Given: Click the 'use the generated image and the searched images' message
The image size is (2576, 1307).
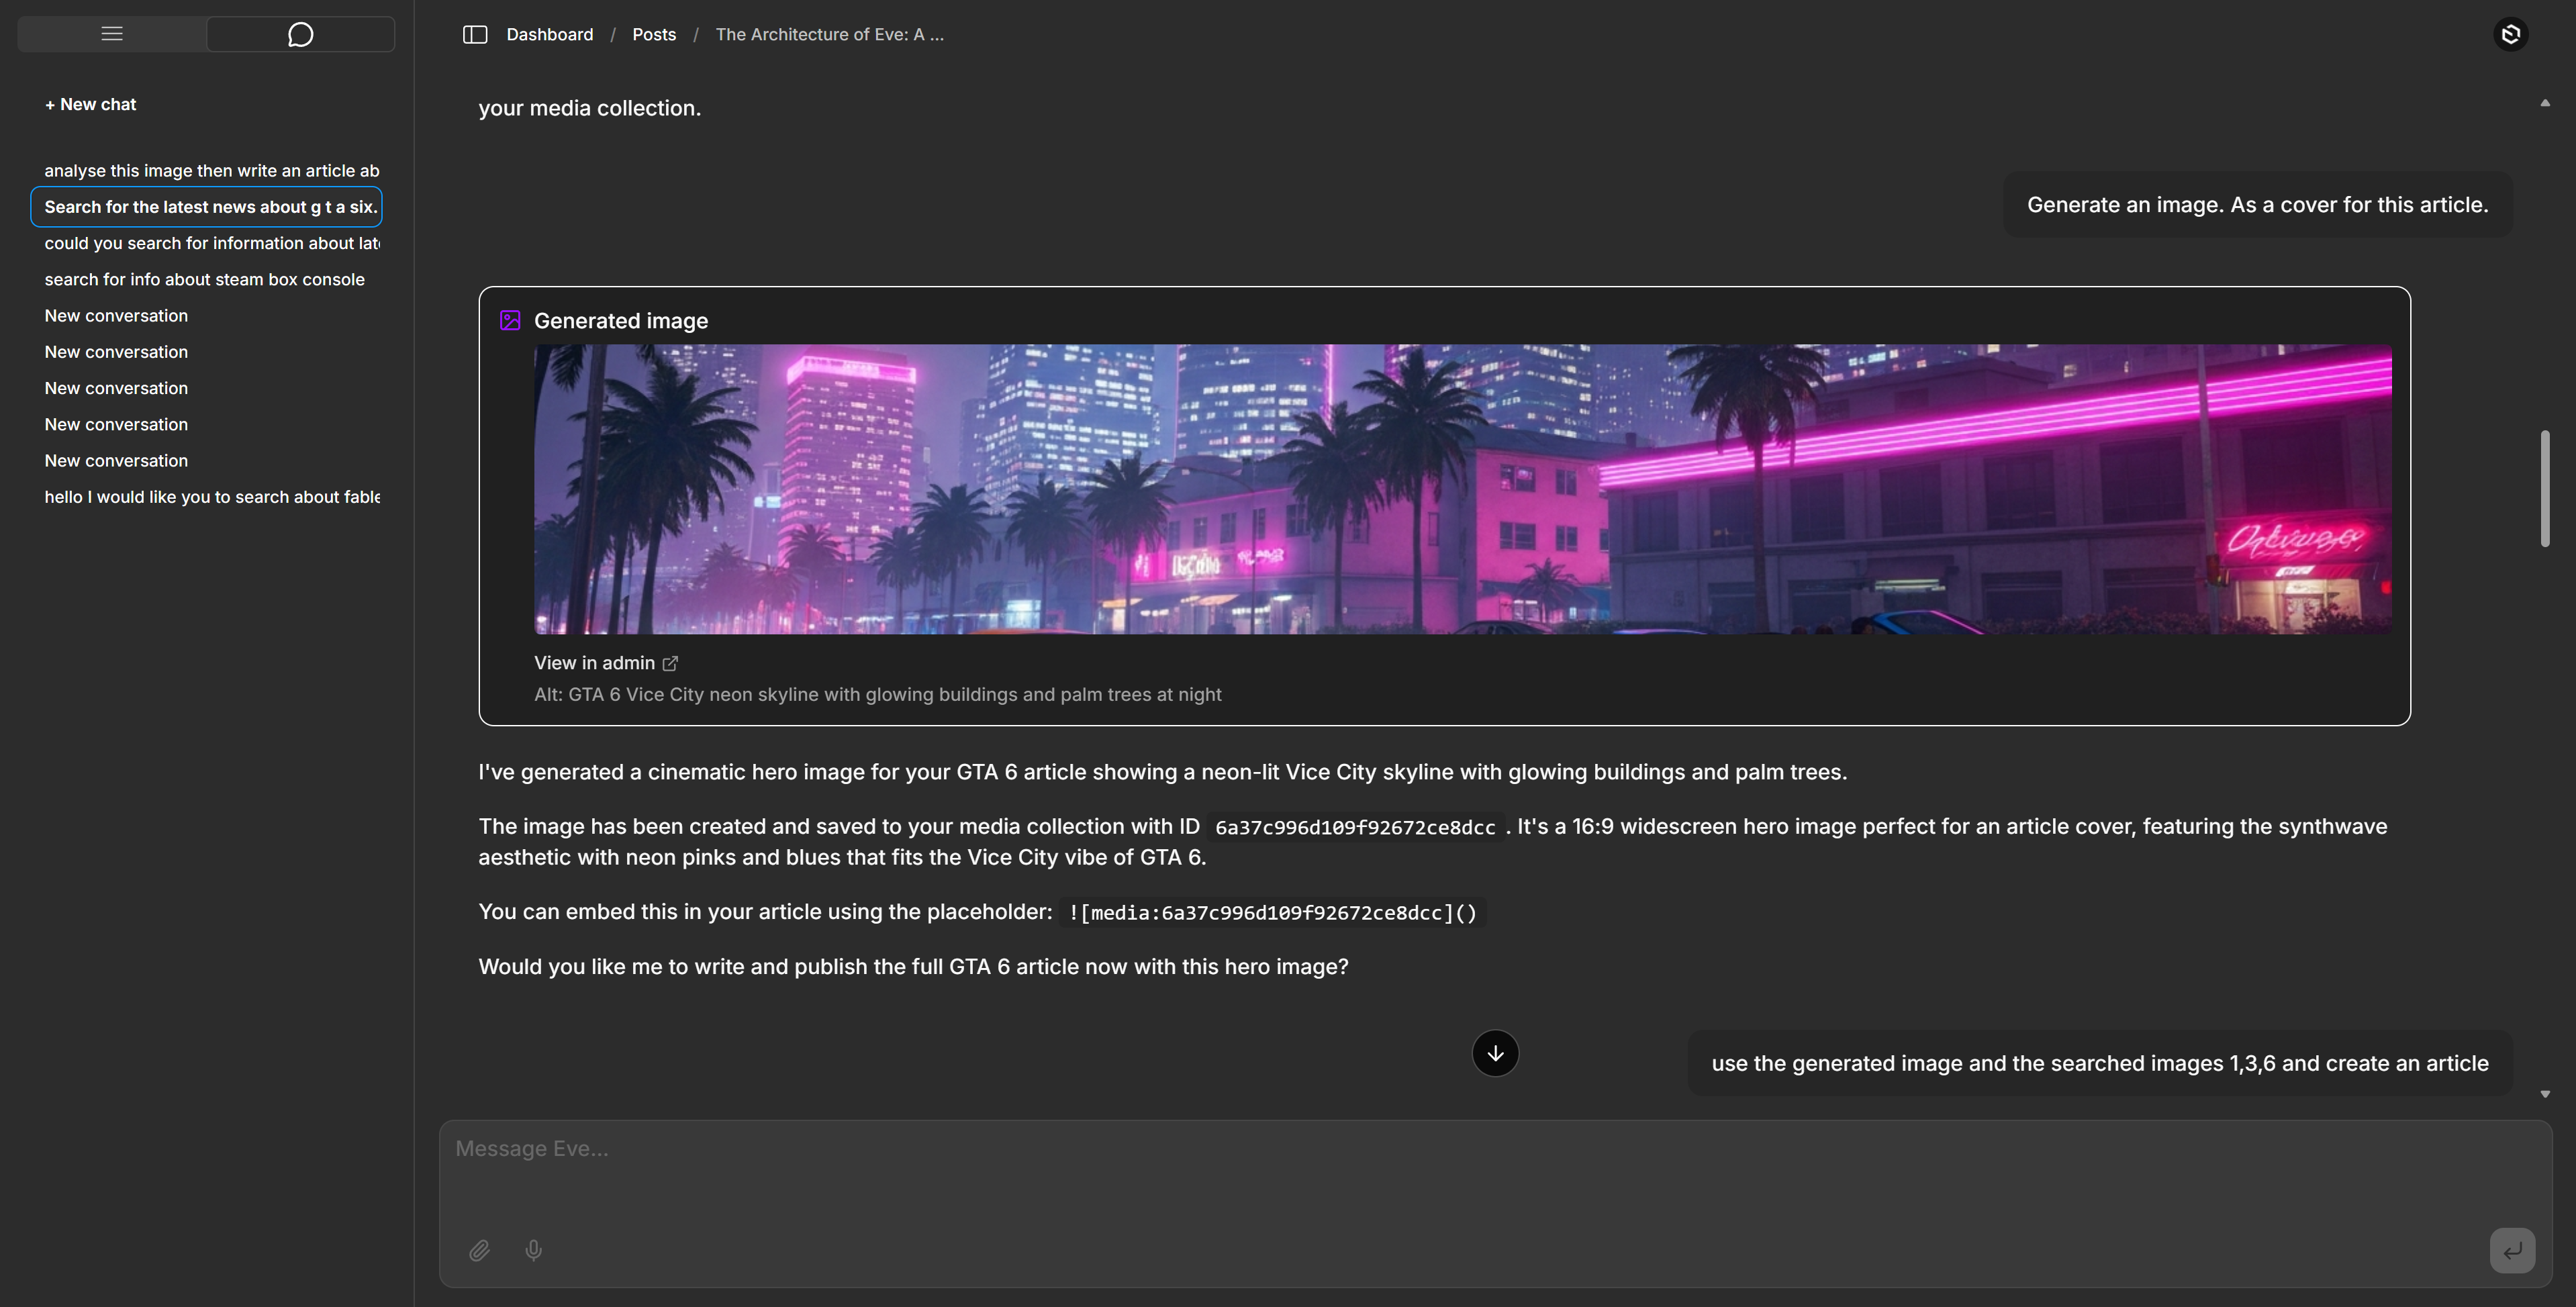Looking at the screenshot, I should click(x=2099, y=1063).
